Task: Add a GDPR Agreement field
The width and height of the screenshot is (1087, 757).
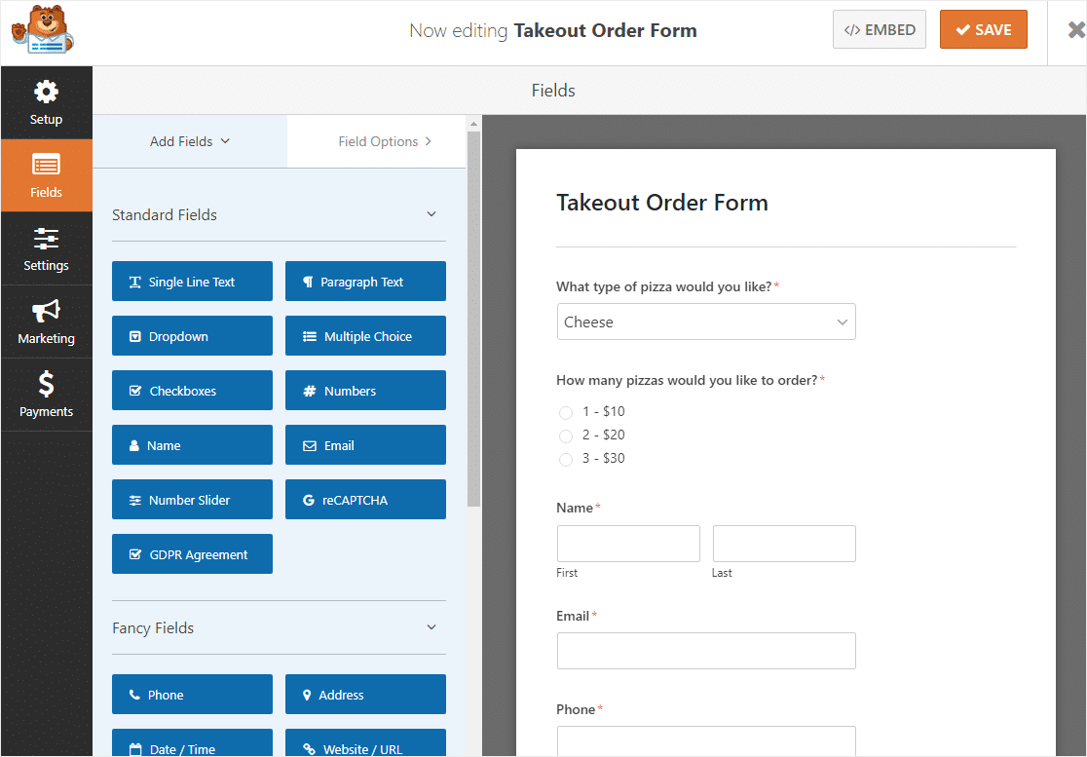Action: (192, 553)
